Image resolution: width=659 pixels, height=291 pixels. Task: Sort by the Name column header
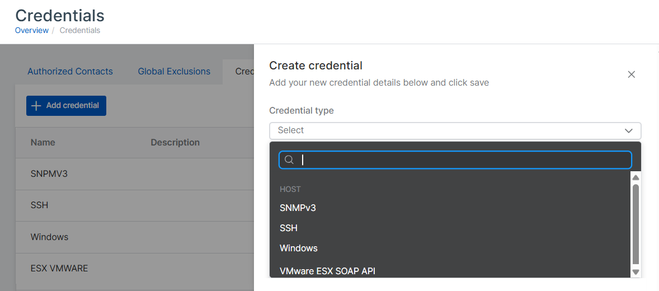tap(43, 142)
